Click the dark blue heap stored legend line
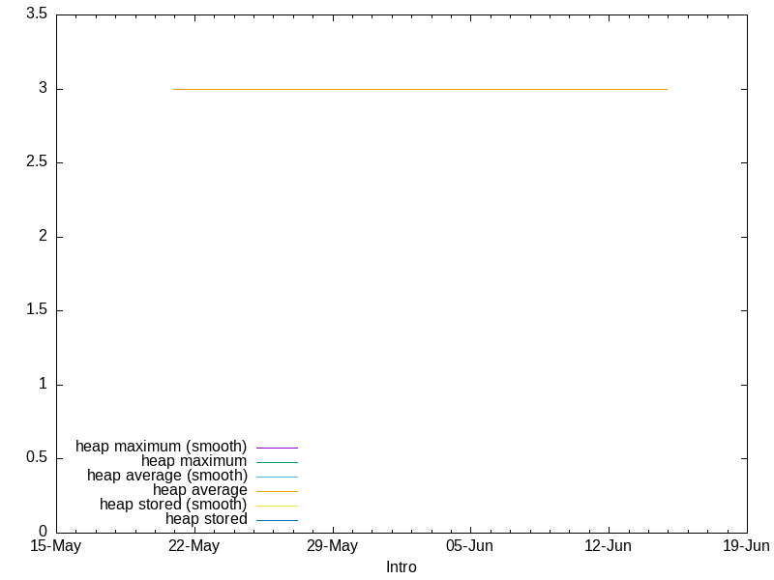Screen dimensions: 774x580 point(277,520)
